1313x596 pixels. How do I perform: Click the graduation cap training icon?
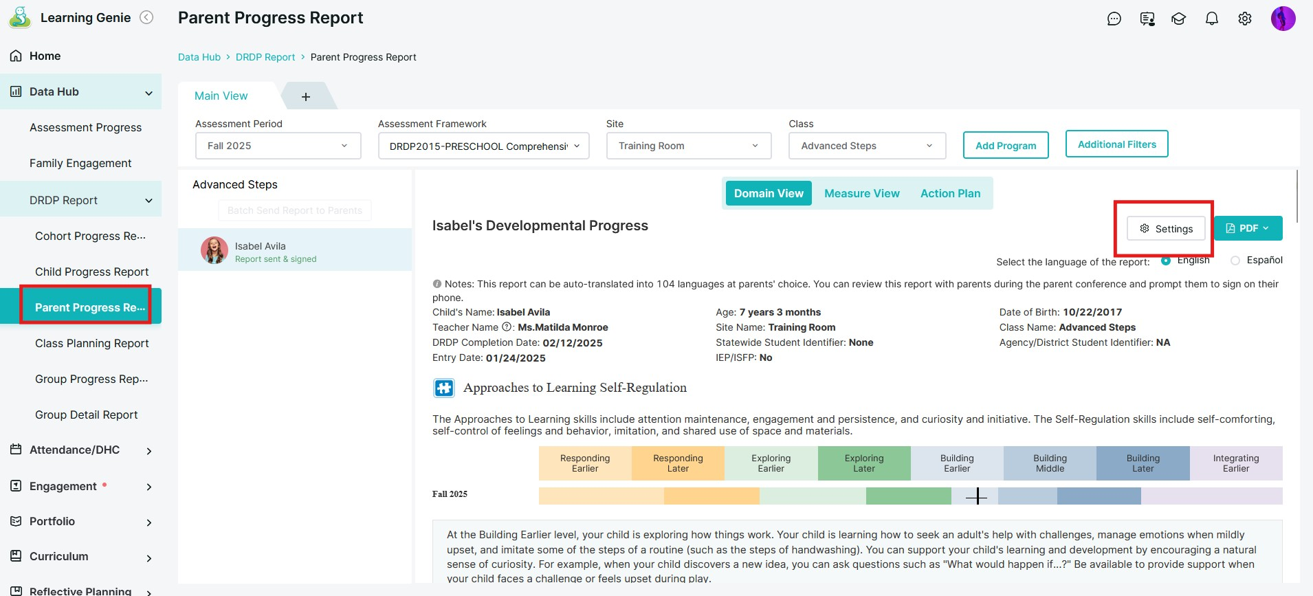tap(1178, 19)
